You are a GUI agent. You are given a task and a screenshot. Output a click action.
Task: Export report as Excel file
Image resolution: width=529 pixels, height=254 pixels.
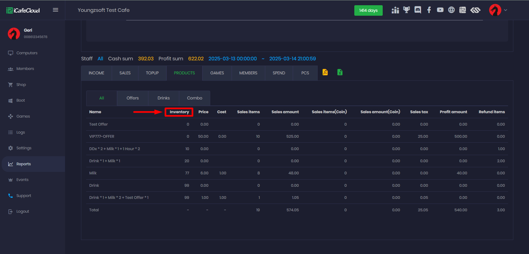(340, 72)
